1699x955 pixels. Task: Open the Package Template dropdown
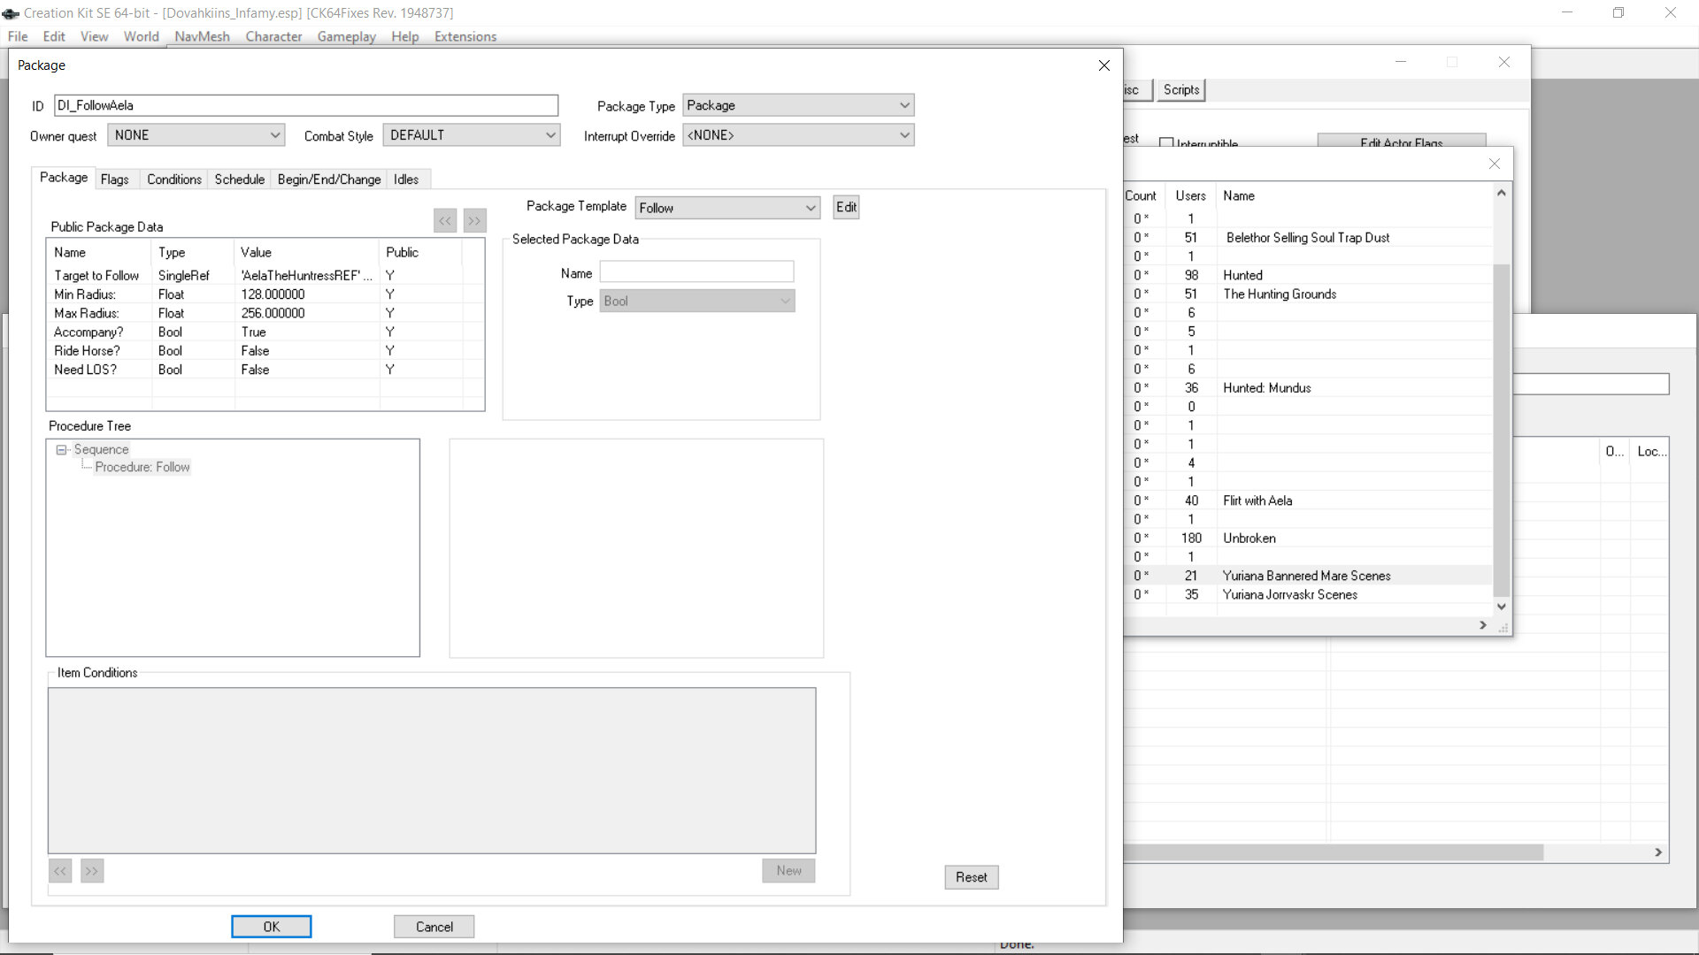coord(727,208)
